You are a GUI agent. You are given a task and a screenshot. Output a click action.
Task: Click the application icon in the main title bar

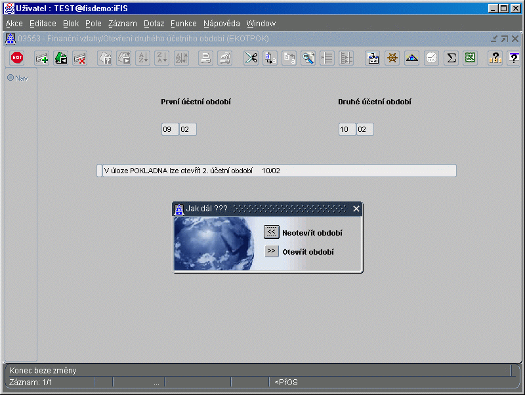pos(9,9)
